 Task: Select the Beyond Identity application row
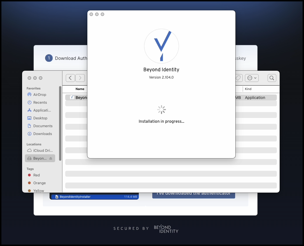pyautogui.click(x=171, y=98)
